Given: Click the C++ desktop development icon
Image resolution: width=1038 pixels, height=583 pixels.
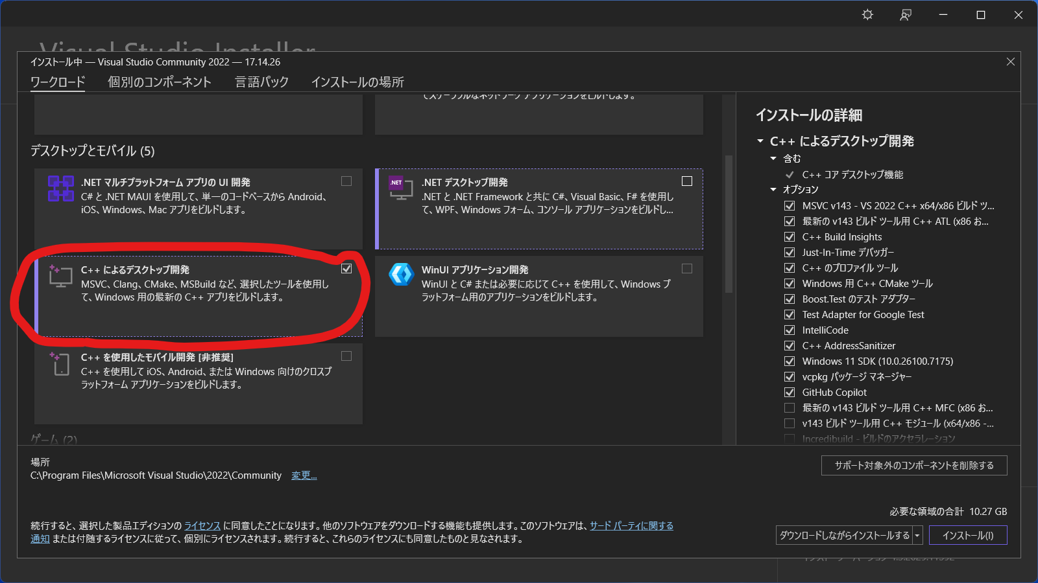Looking at the screenshot, I should click(x=60, y=276).
